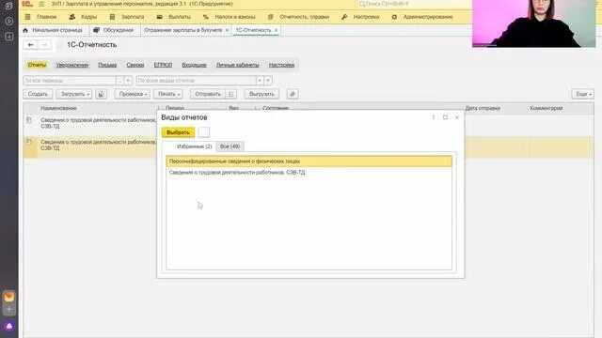Click the Комментарий column header
602x338 pixels.
[x=547, y=108]
